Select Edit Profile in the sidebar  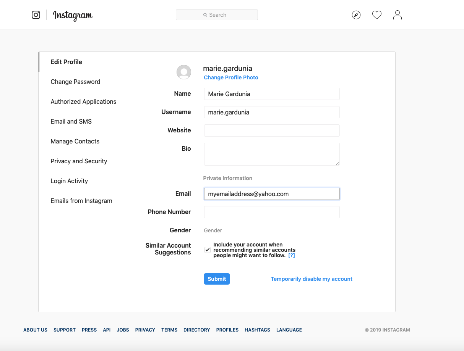tap(67, 62)
